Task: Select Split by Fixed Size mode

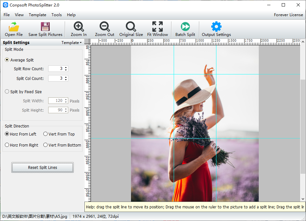Action: pyautogui.click(x=7, y=91)
